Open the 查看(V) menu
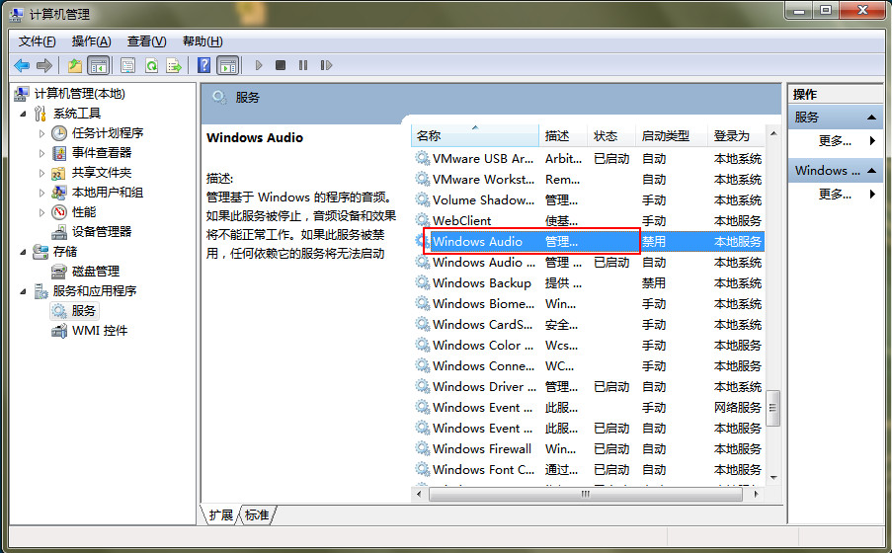 (x=146, y=41)
